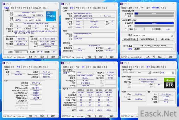Screen dimensions: 179x120
Task: Click the CPU-Z title icon in benchmark window
Action: (x=121, y=4)
